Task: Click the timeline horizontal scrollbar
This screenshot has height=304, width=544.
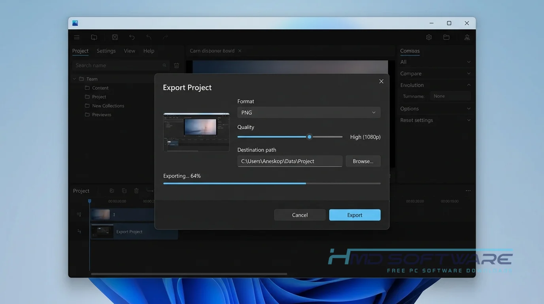Action: 189,274
